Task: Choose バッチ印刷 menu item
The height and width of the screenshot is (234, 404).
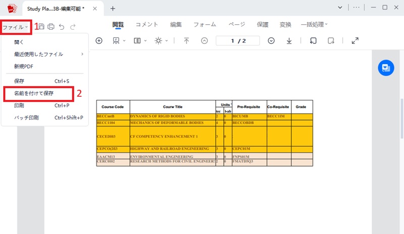Action: (x=44, y=118)
